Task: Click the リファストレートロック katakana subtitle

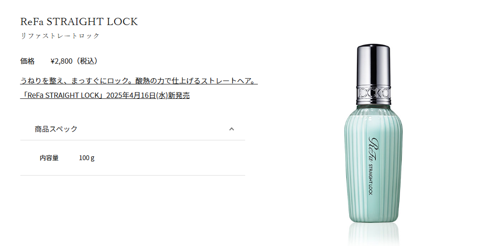Action: click(x=60, y=36)
